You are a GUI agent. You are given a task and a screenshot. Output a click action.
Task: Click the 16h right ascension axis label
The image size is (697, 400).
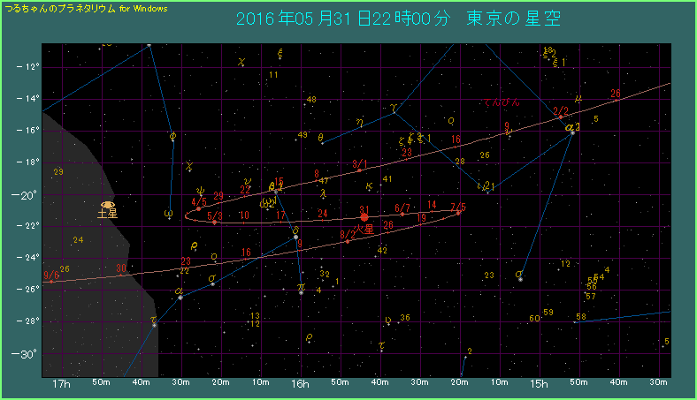click(301, 384)
